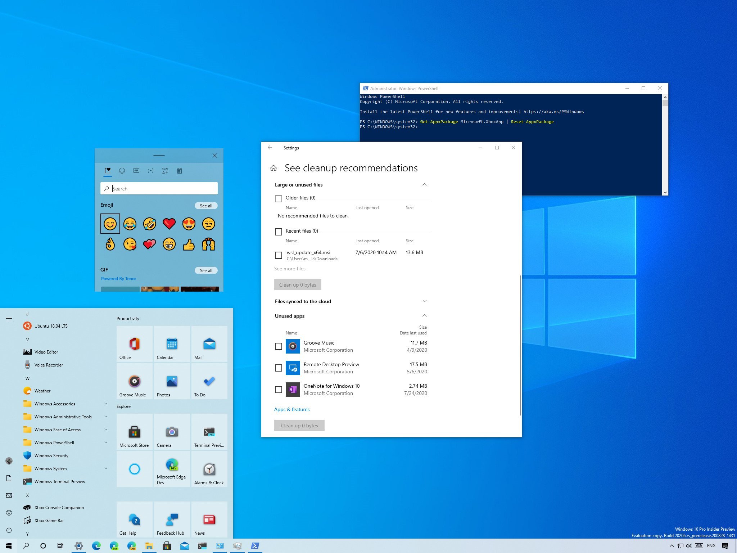Enable checkbox for Remote Desktop Preview

point(279,367)
